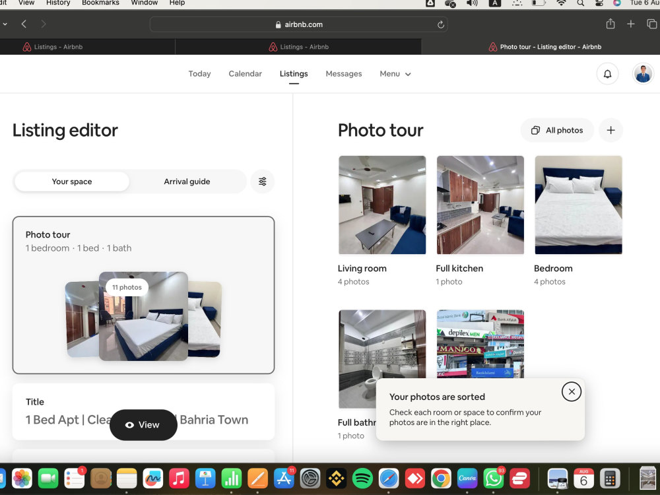Open Spotlight search in menu bar
This screenshot has width=660, height=495.
coord(580,3)
